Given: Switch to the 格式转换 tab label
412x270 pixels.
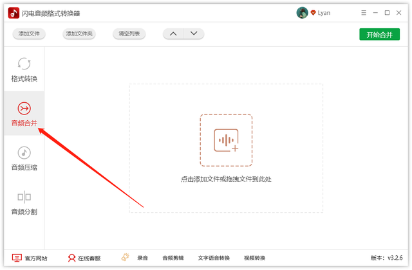Looking at the screenshot, I should 24,78.
